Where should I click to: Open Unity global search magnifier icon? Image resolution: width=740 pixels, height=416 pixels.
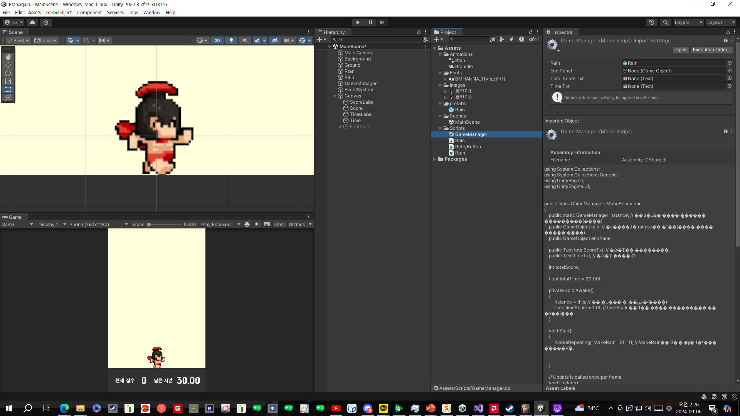coord(665,22)
